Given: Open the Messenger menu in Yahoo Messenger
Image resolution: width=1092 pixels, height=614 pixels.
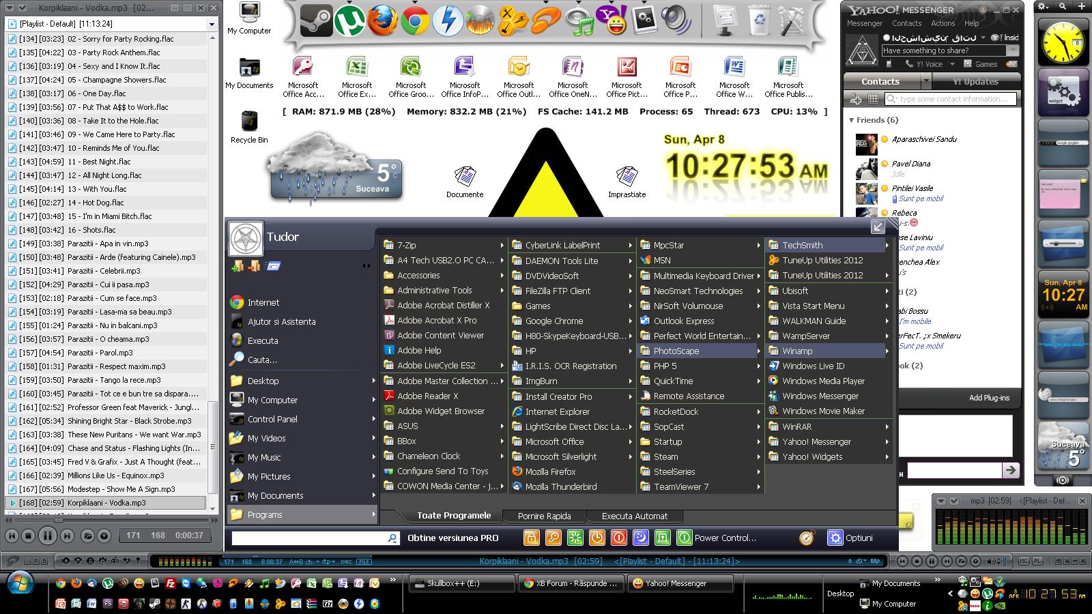Looking at the screenshot, I should click(865, 23).
